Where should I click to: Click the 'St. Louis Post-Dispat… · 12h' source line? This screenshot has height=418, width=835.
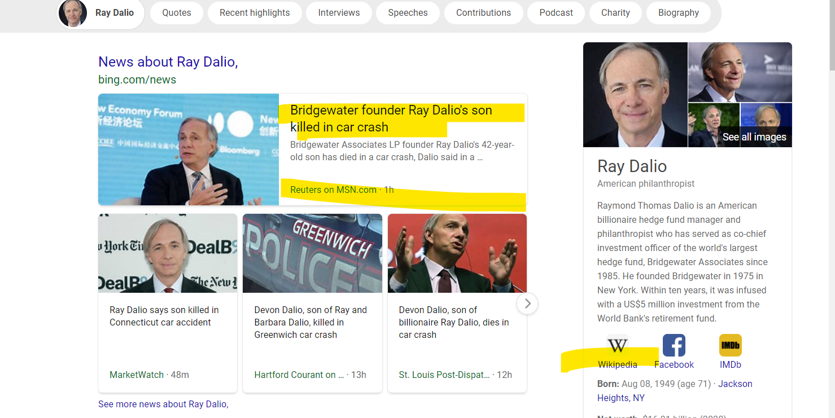[x=455, y=375]
